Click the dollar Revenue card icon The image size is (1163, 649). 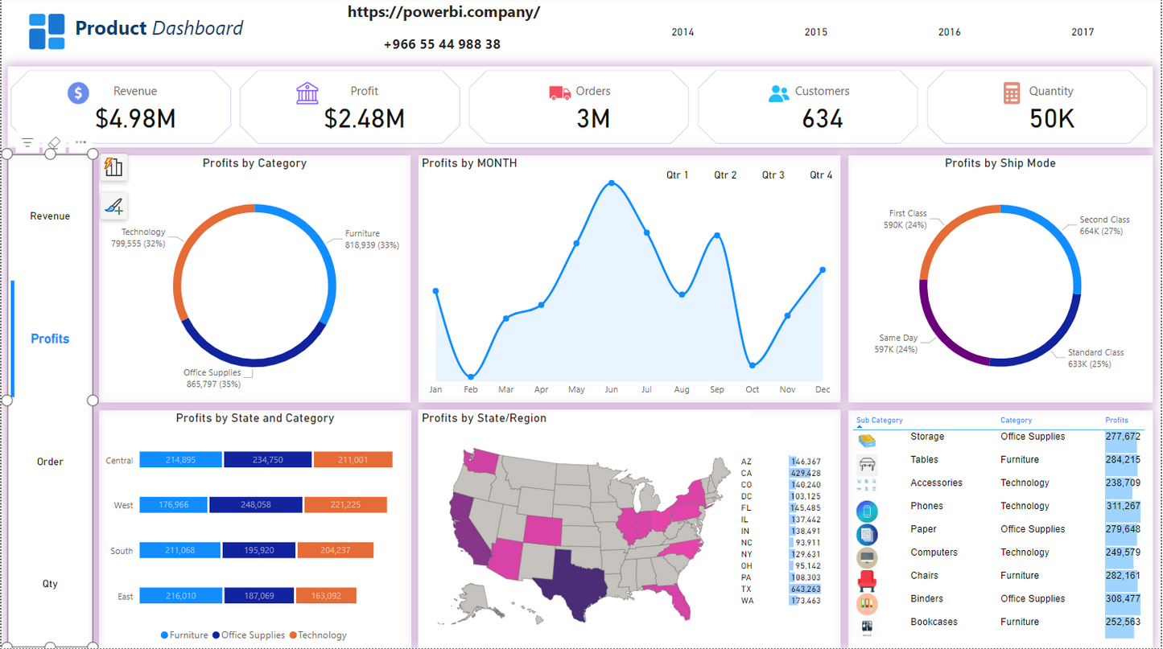[x=78, y=92]
